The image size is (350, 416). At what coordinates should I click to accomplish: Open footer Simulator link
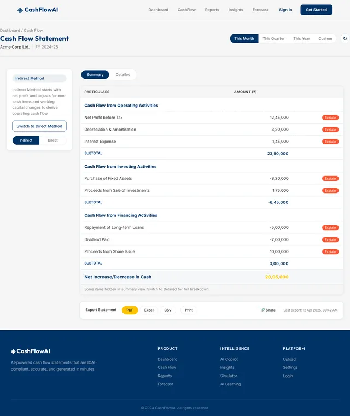click(x=229, y=376)
